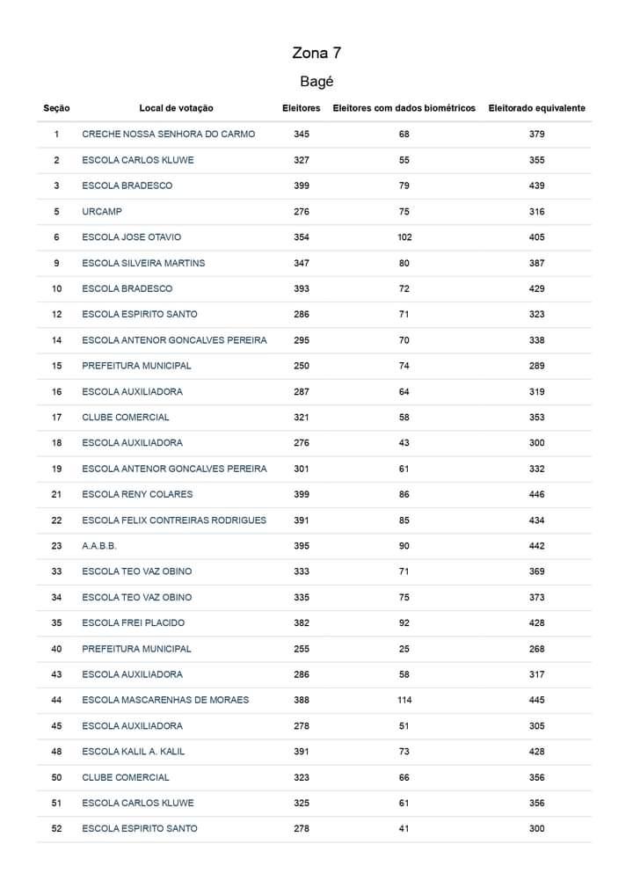Click ESCOLA FELIX CONTREIRAS RODRIGUES link

174,520
